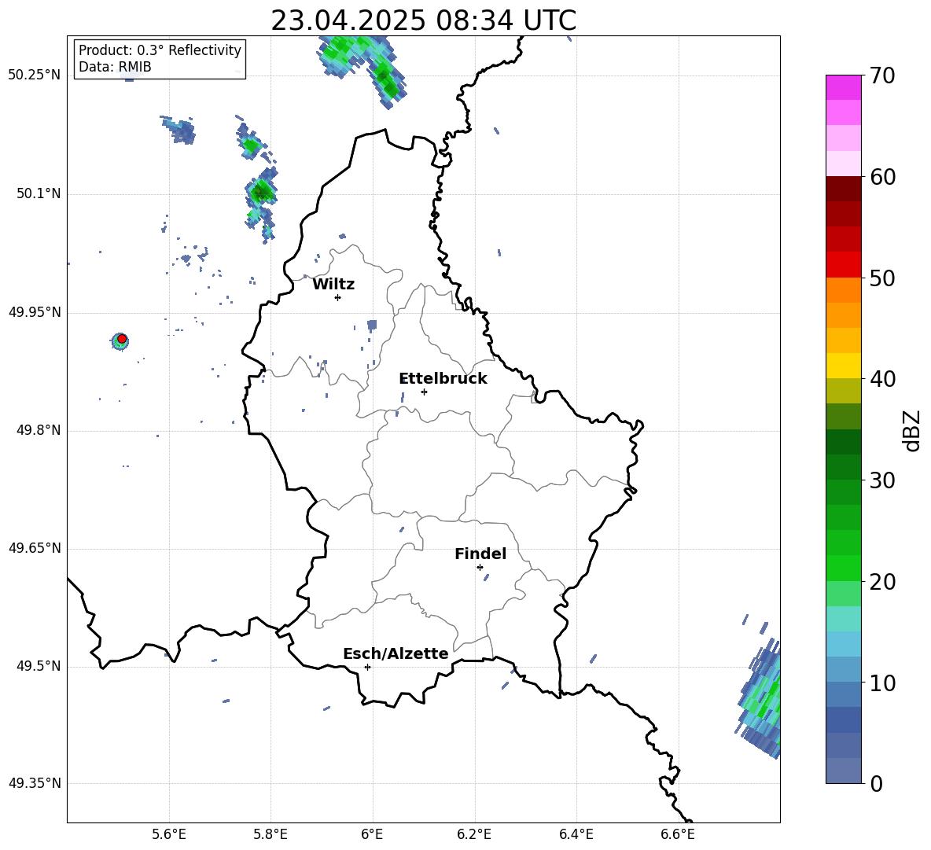Click the 6.6°E longitude label

[x=678, y=834]
